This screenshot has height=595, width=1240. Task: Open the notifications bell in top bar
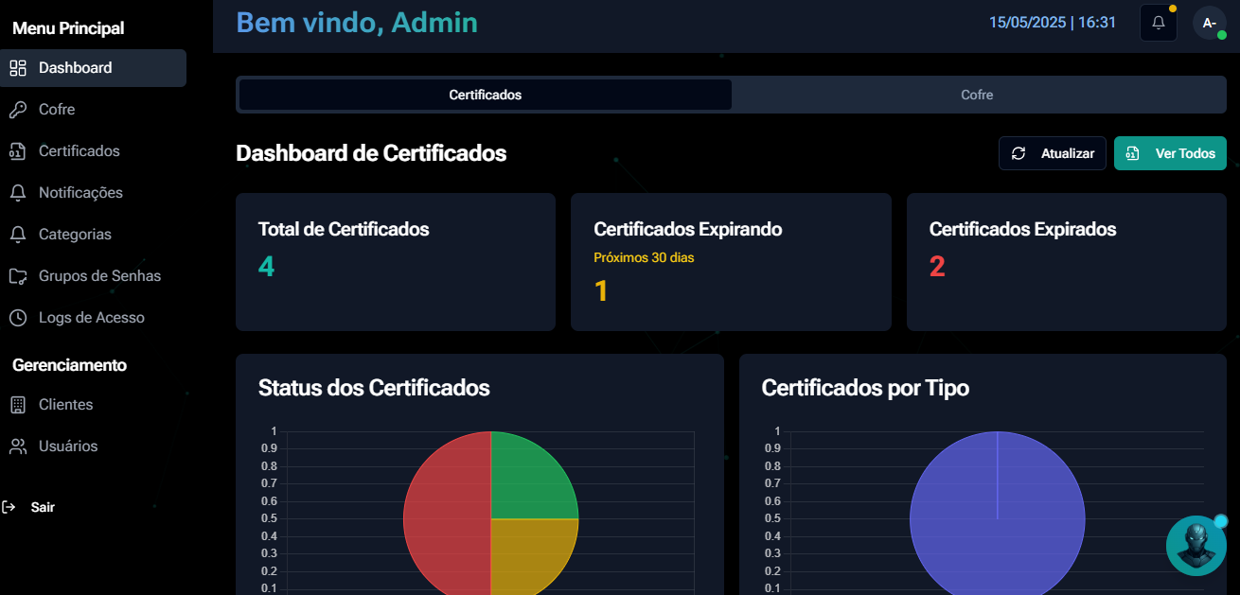1157,22
